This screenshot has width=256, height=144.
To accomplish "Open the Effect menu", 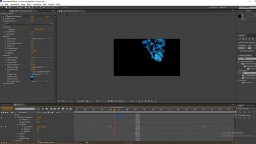I will [29, 4].
